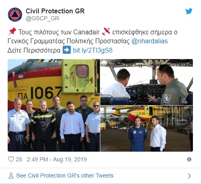Click See Civil Protection GR's other Tweets
This screenshot has height=184, width=201.
coord(65,176)
